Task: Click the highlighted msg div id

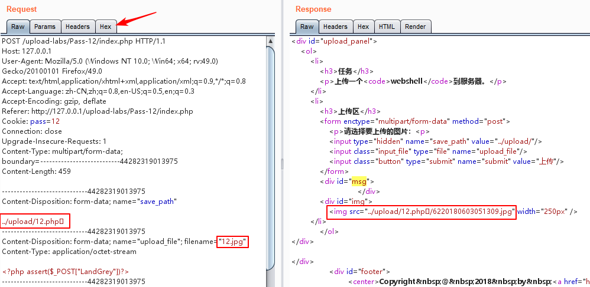Action: pos(359,182)
